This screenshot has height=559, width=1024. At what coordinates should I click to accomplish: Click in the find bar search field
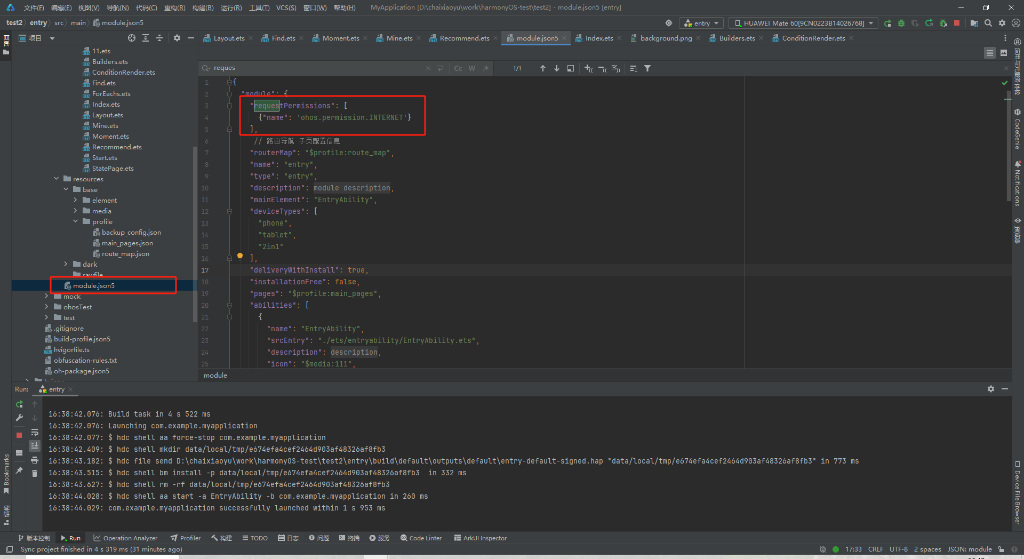(317, 68)
